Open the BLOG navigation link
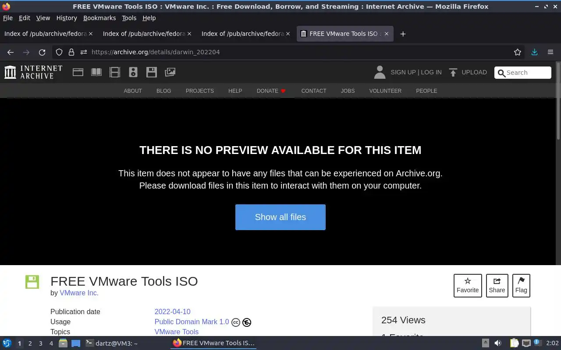Image resolution: width=561 pixels, height=350 pixels. (x=164, y=91)
